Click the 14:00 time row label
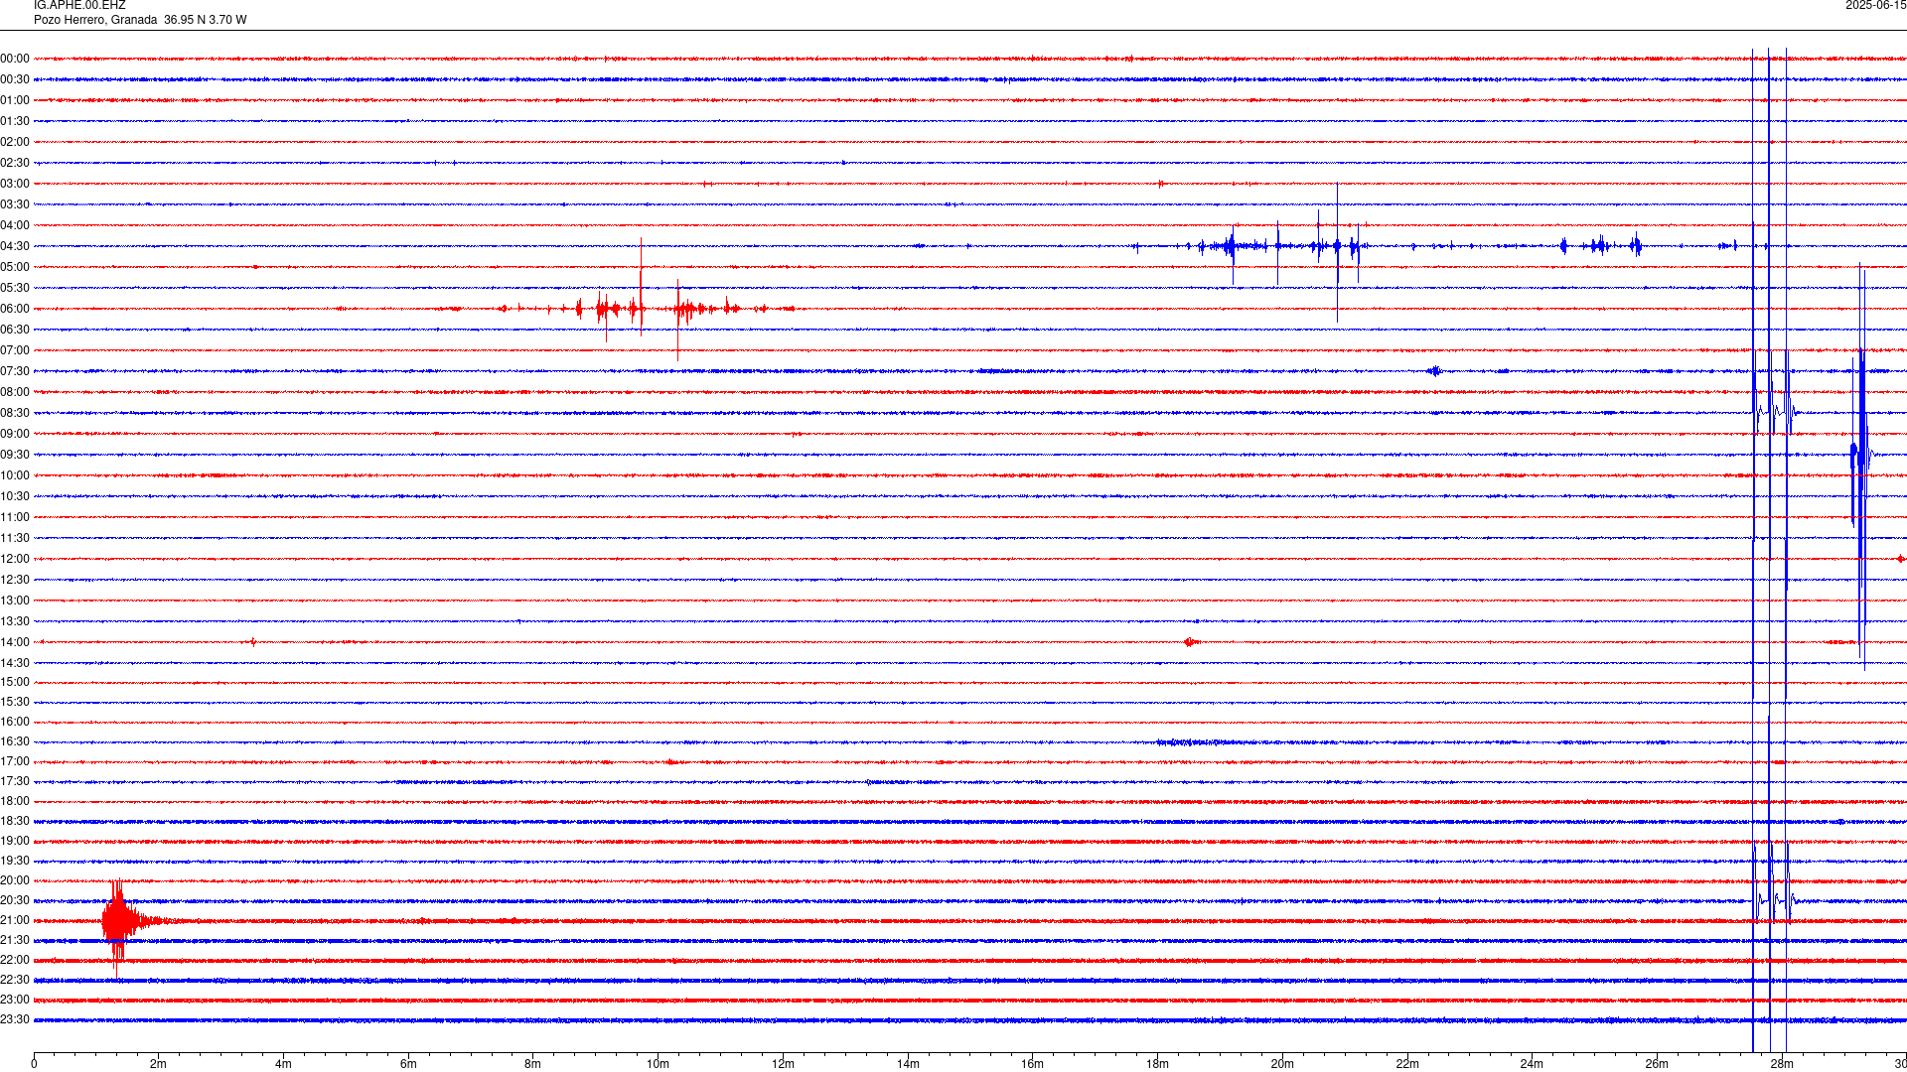Screen dimensions: 1907x1072 coord(15,643)
